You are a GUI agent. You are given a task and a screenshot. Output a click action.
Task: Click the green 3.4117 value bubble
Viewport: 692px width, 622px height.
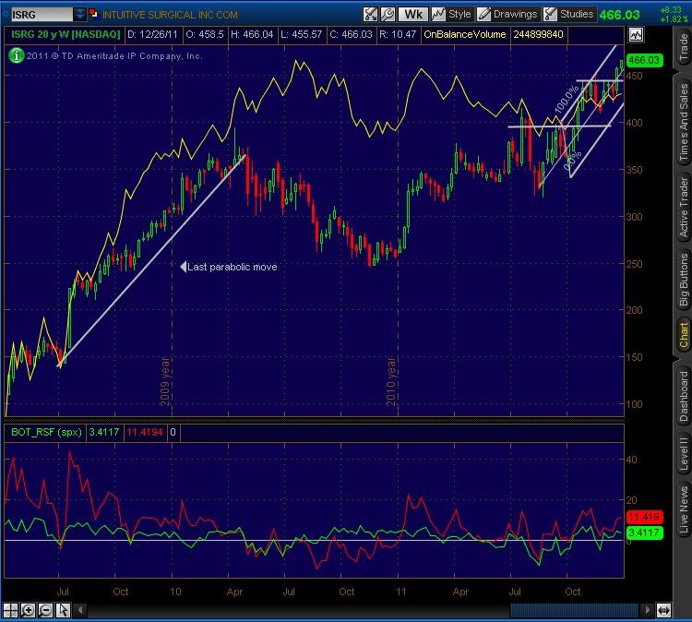[645, 532]
